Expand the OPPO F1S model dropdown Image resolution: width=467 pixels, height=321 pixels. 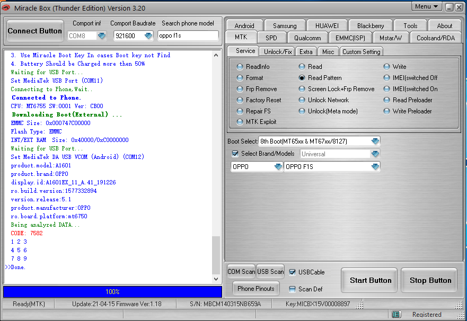[375, 167]
